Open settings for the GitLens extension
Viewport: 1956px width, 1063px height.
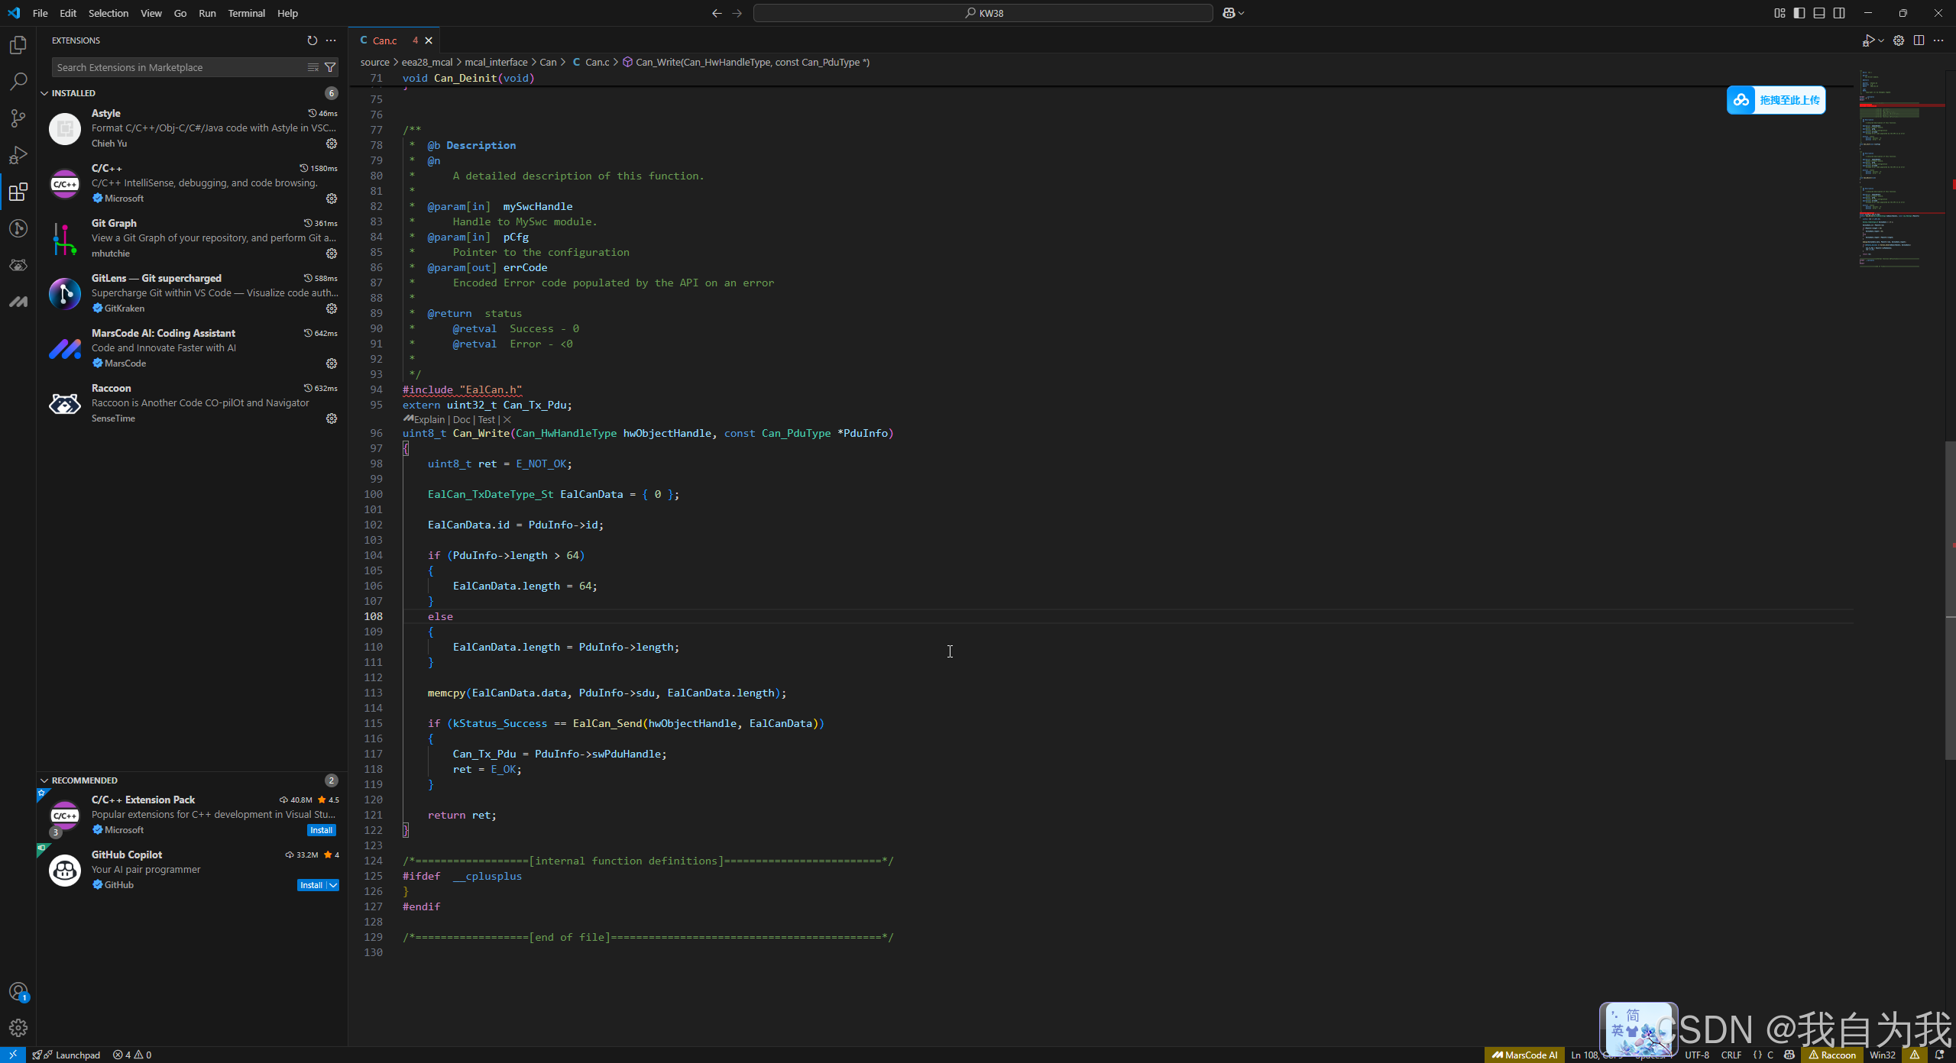[x=331, y=309]
